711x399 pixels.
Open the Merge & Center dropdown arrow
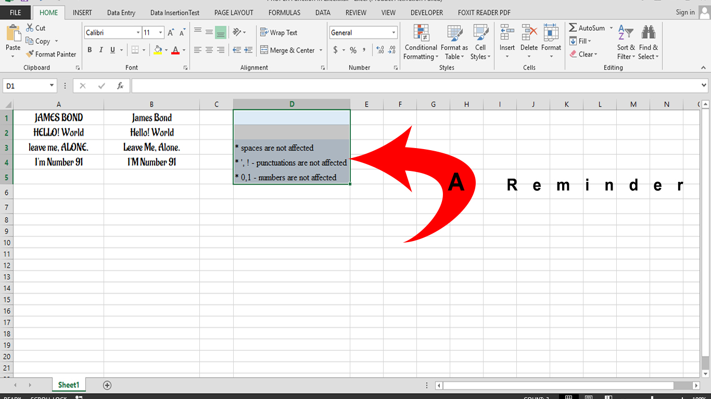321,50
